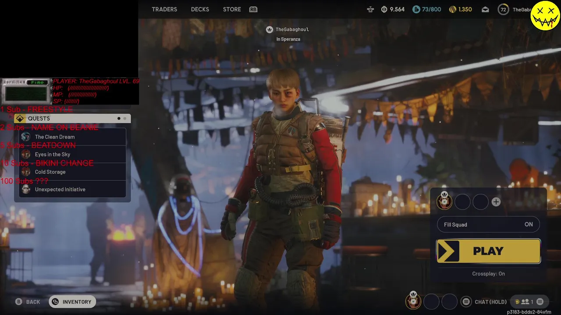Click the QUESTS panel diamond icon
Image resolution: width=561 pixels, height=315 pixels.
coord(20,119)
